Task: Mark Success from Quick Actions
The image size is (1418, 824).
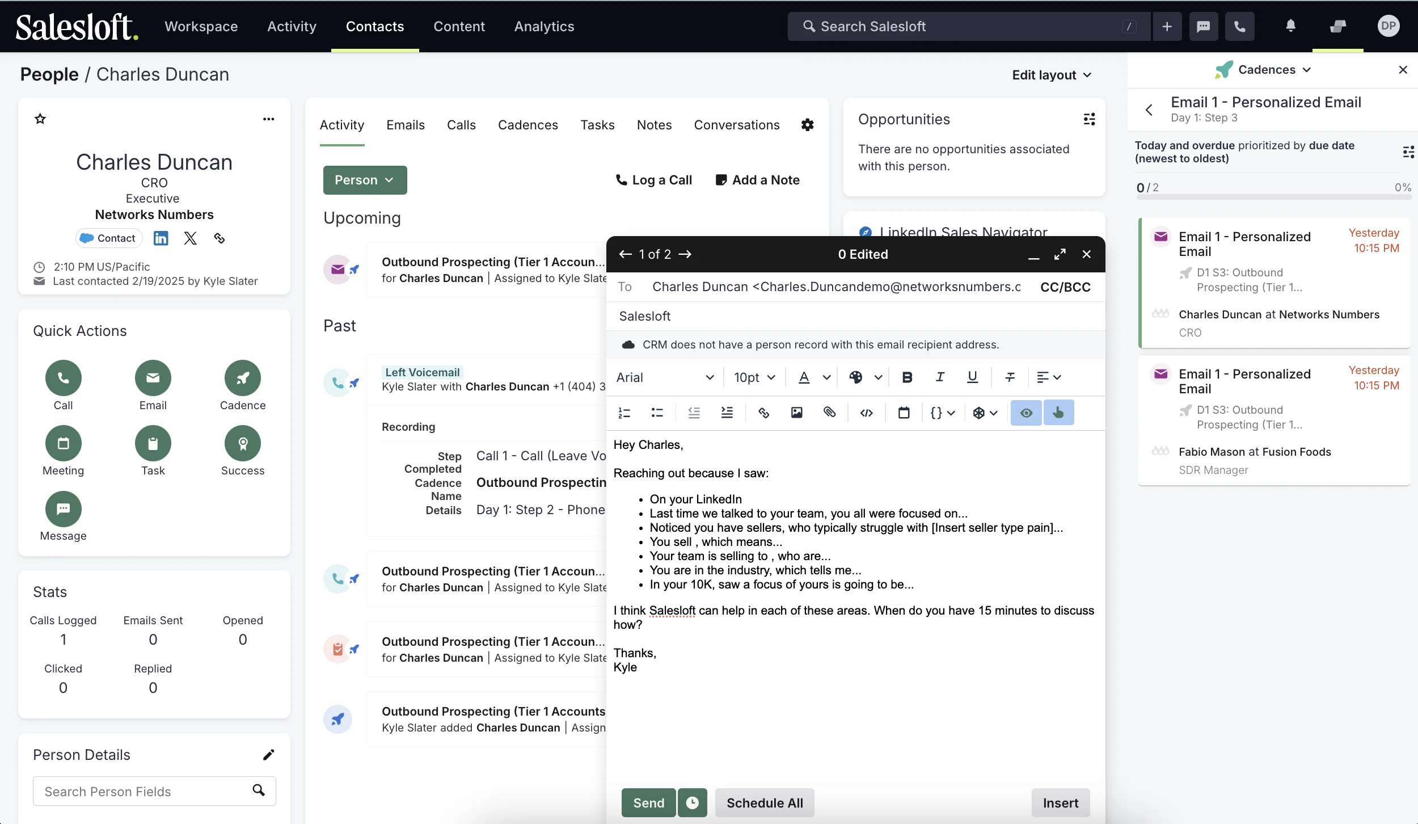Action: (243, 443)
